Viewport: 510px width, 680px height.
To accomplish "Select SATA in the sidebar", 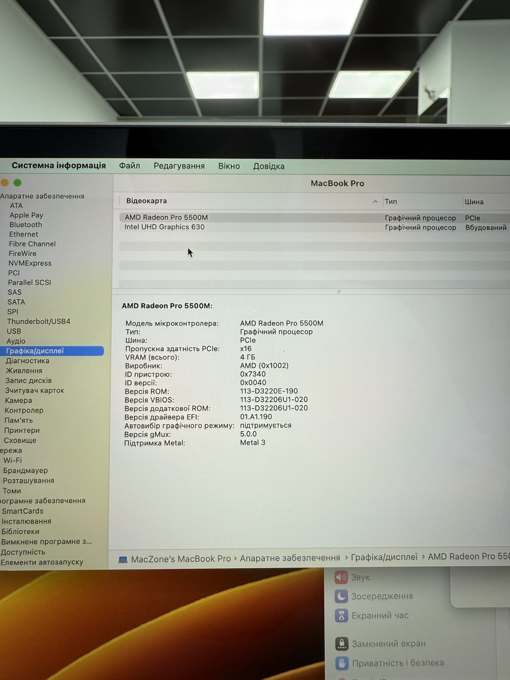I will tap(16, 302).
